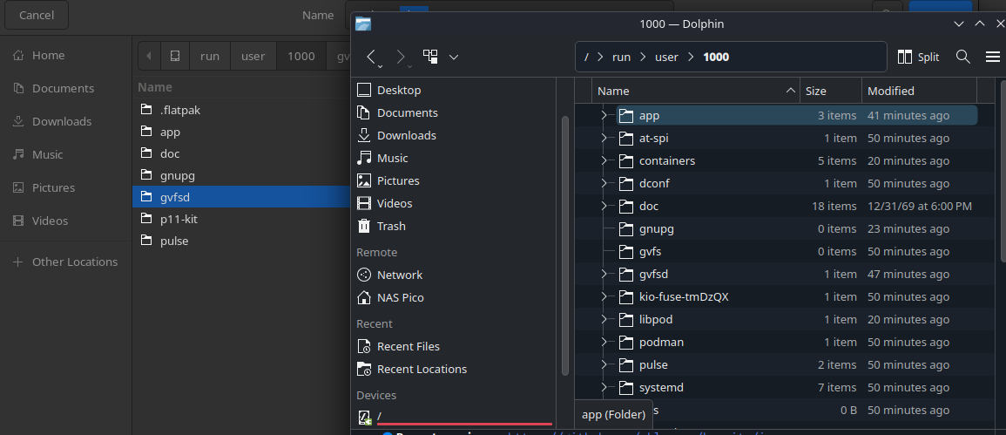Screen dimensions: 1006x435
Task: Open Downloads in file chooser sidebar
Action: [x=65, y=121]
